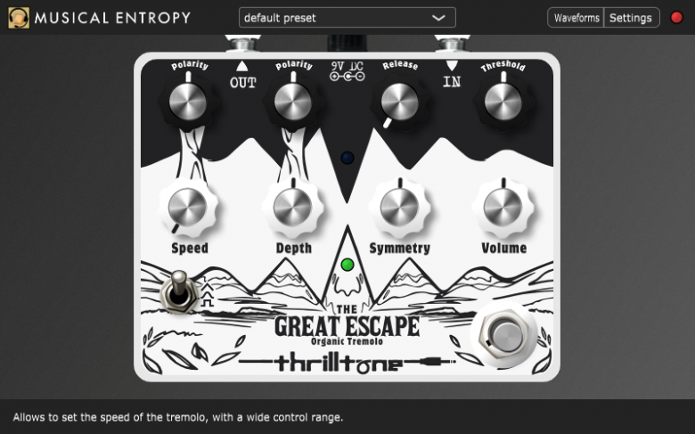Click the left Polarity knob above Speed
Image resolution: width=695 pixels, height=434 pixels.
[188, 101]
